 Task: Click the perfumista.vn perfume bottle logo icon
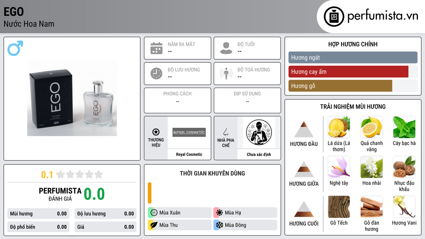pyautogui.click(x=334, y=17)
